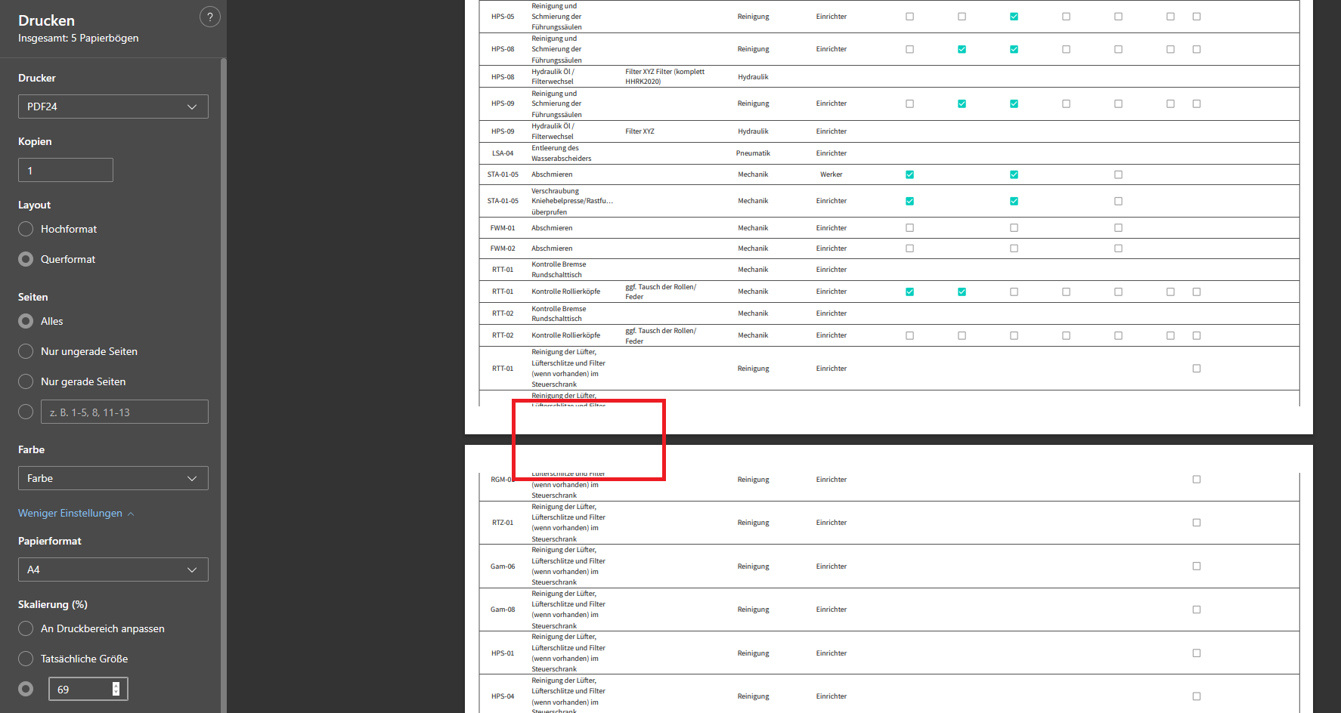Select the custom page range radio button
1341x713 pixels.
[x=25, y=411]
